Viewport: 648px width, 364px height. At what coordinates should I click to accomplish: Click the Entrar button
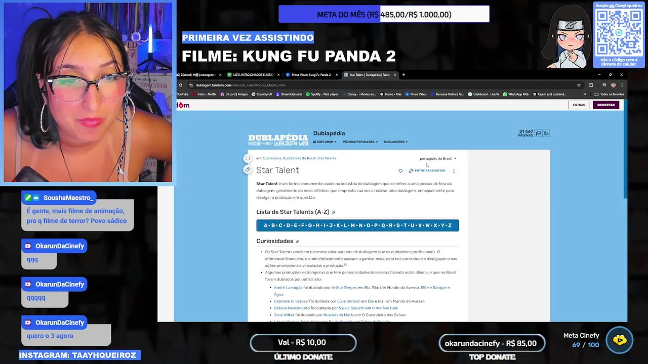click(579, 105)
